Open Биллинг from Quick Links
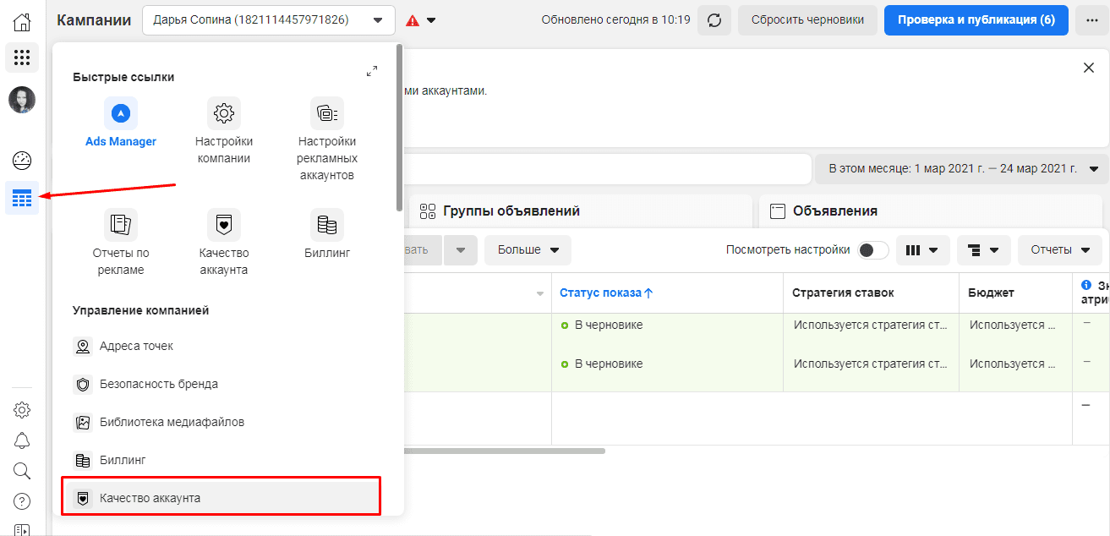Viewport: 1110px width, 536px height. (326, 224)
